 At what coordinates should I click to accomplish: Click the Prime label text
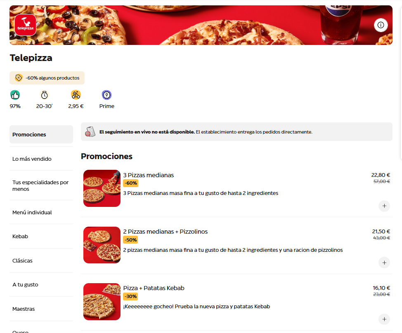[106, 106]
